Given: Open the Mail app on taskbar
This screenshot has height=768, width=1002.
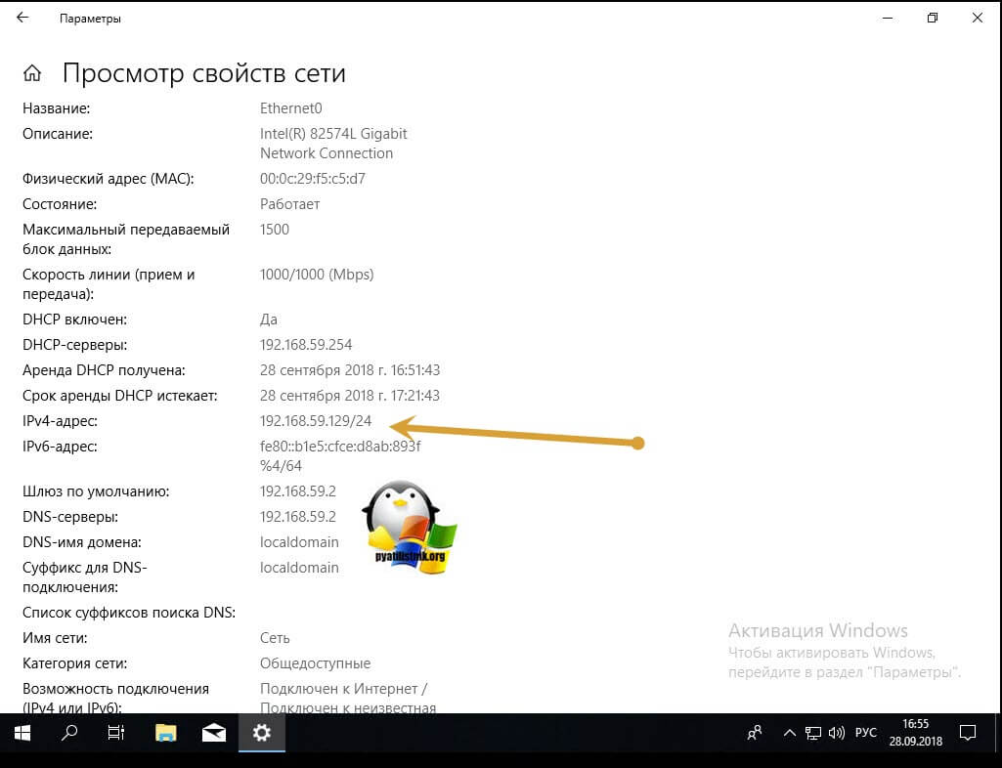Looking at the screenshot, I should [x=214, y=733].
